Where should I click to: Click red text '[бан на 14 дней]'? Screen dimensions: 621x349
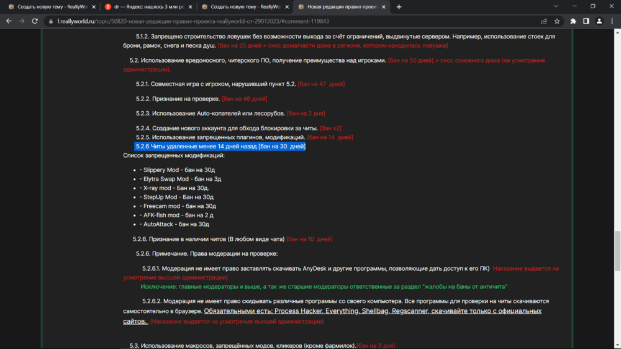(330, 137)
